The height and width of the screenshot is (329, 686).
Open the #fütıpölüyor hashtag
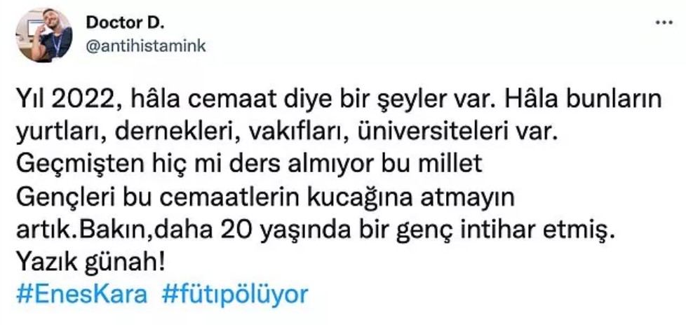[235, 294]
